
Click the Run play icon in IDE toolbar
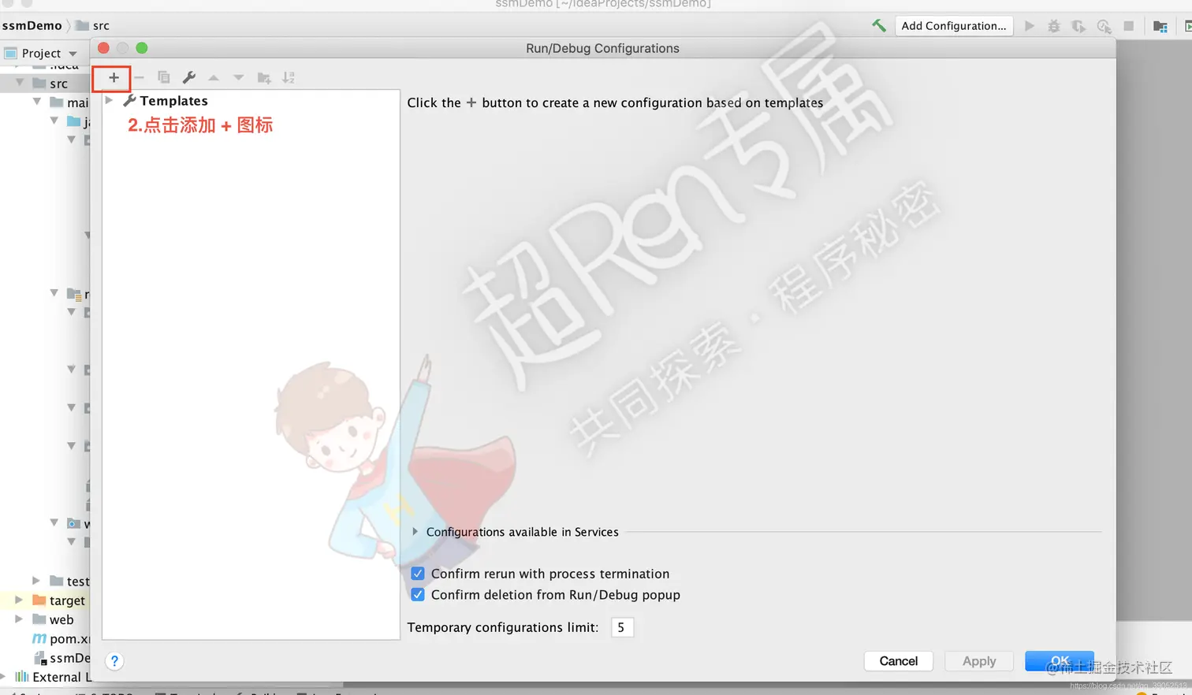point(1029,26)
